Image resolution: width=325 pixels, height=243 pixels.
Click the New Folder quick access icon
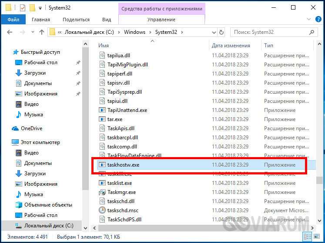point(32,8)
